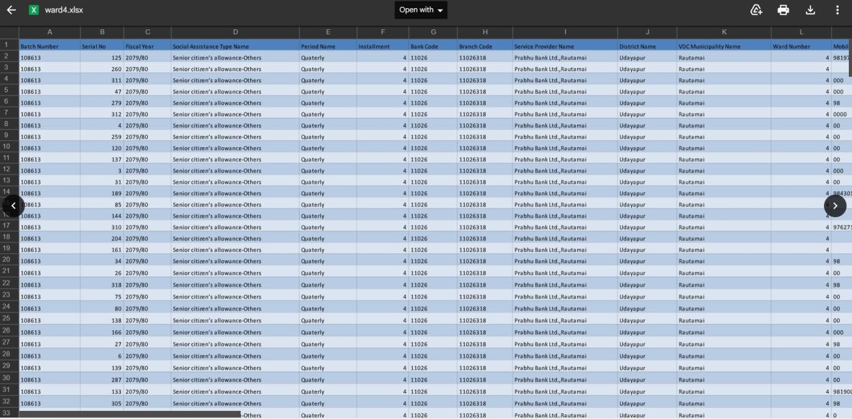Click serial number cell 318
The height and width of the screenshot is (419, 852).
(x=102, y=285)
